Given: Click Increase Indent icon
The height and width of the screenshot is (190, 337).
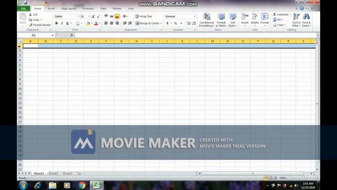Looking at the screenshot, I should click(130, 23).
